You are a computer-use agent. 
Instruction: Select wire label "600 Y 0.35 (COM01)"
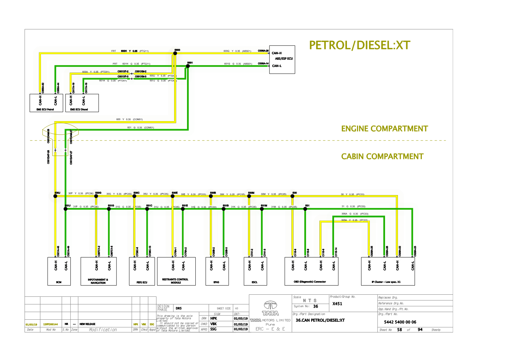(129, 119)
